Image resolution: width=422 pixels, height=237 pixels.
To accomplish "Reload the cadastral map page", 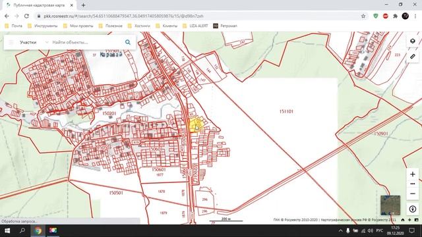I will point(26,16).
